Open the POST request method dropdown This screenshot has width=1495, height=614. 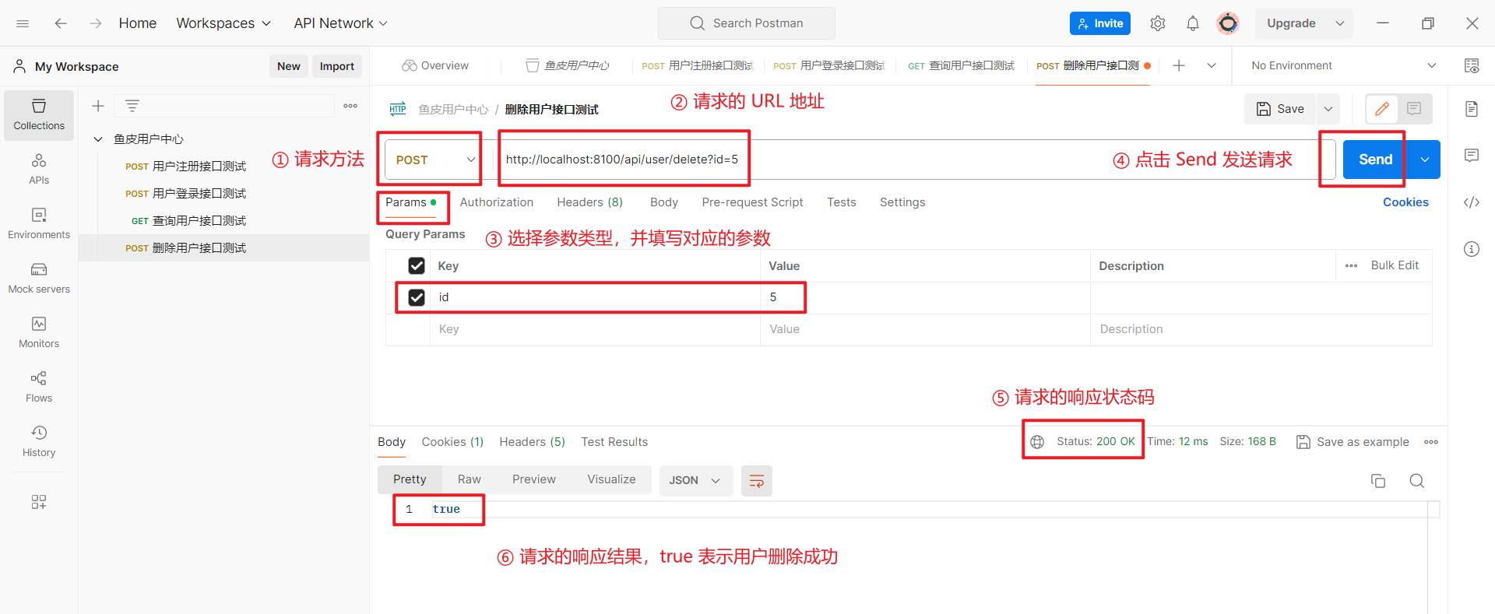pos(434,160)
